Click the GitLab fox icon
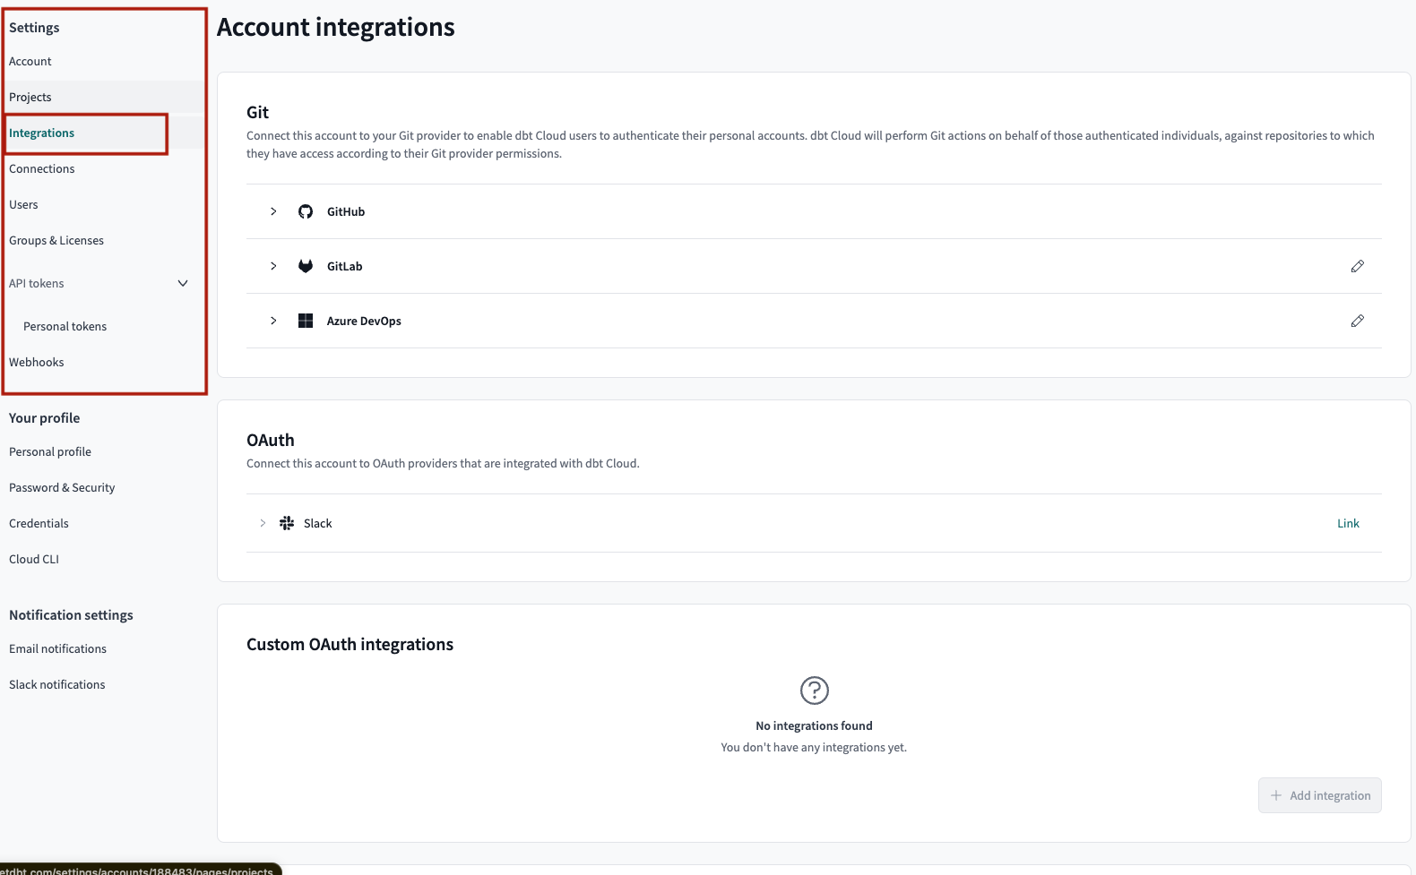This screenshot has width=1416, height=875. 306,267
